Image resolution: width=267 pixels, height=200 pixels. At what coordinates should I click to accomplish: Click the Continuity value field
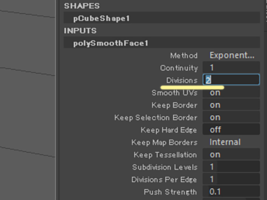[x=231, y=67]
